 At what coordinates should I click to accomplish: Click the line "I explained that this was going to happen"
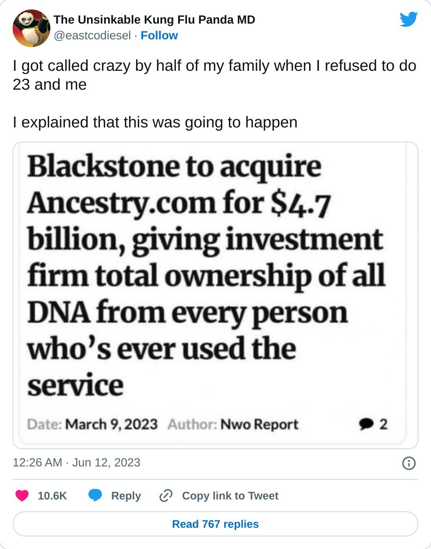155,122
